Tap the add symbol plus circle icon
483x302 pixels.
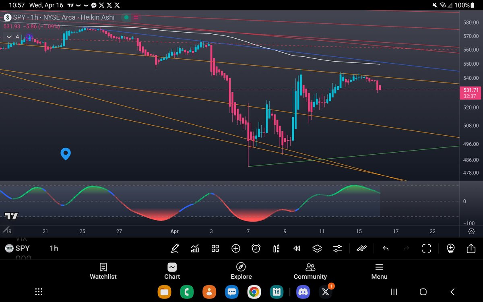coord(235,248)
